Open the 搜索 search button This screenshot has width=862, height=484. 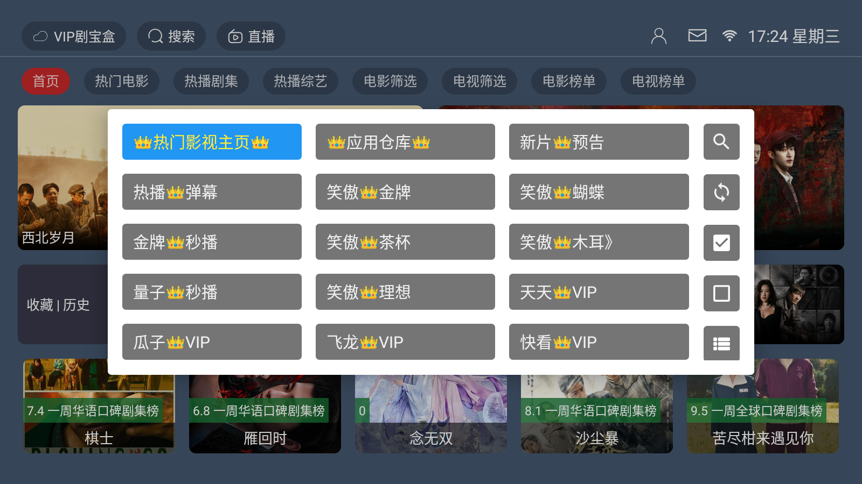171,36
